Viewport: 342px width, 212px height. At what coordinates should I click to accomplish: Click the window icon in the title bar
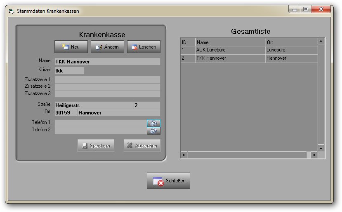tap(11, 11)
